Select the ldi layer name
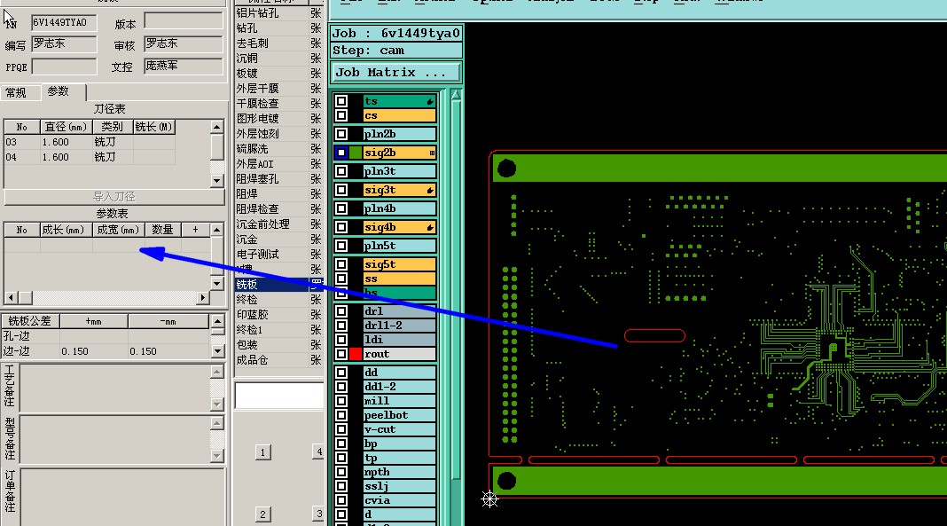This screenshot has width=947, height=526. pyautogui.click(x=399, y=340)
